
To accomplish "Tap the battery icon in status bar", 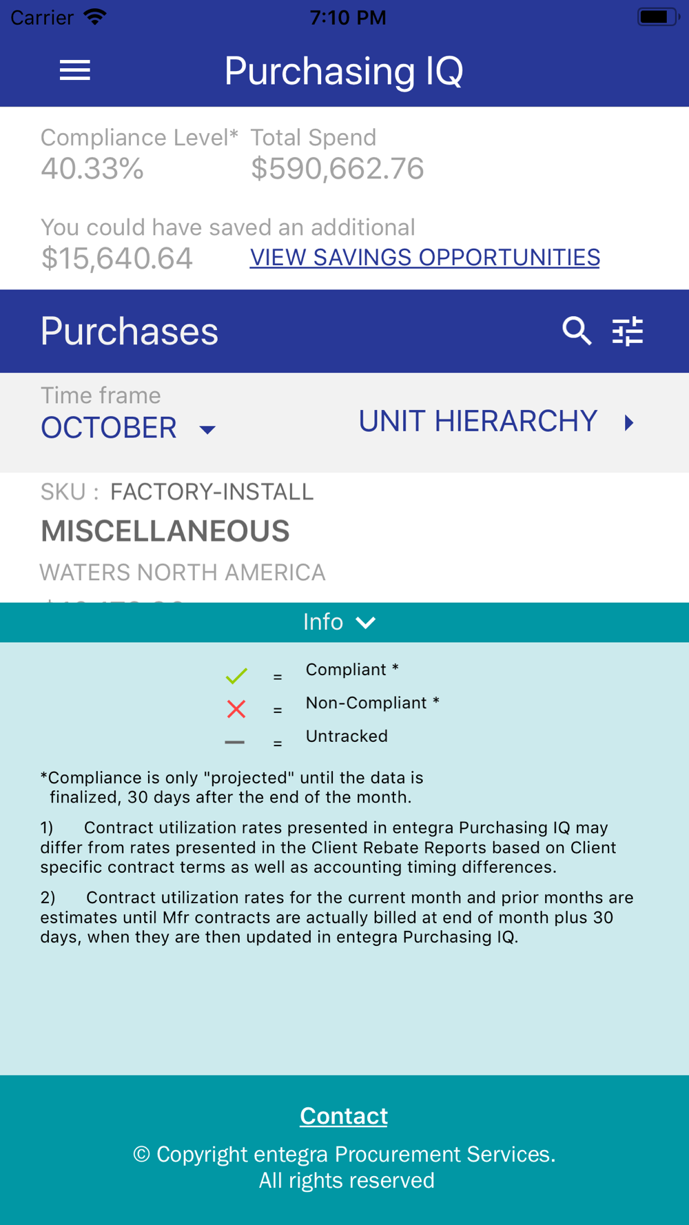I will (x=658, y=17).
